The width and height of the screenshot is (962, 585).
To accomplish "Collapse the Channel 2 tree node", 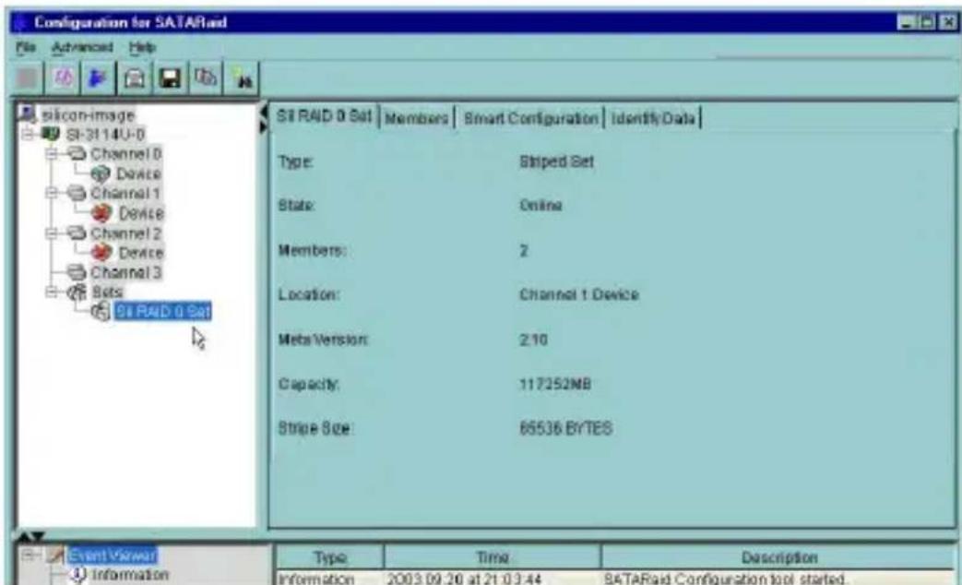I will (53, 233).
